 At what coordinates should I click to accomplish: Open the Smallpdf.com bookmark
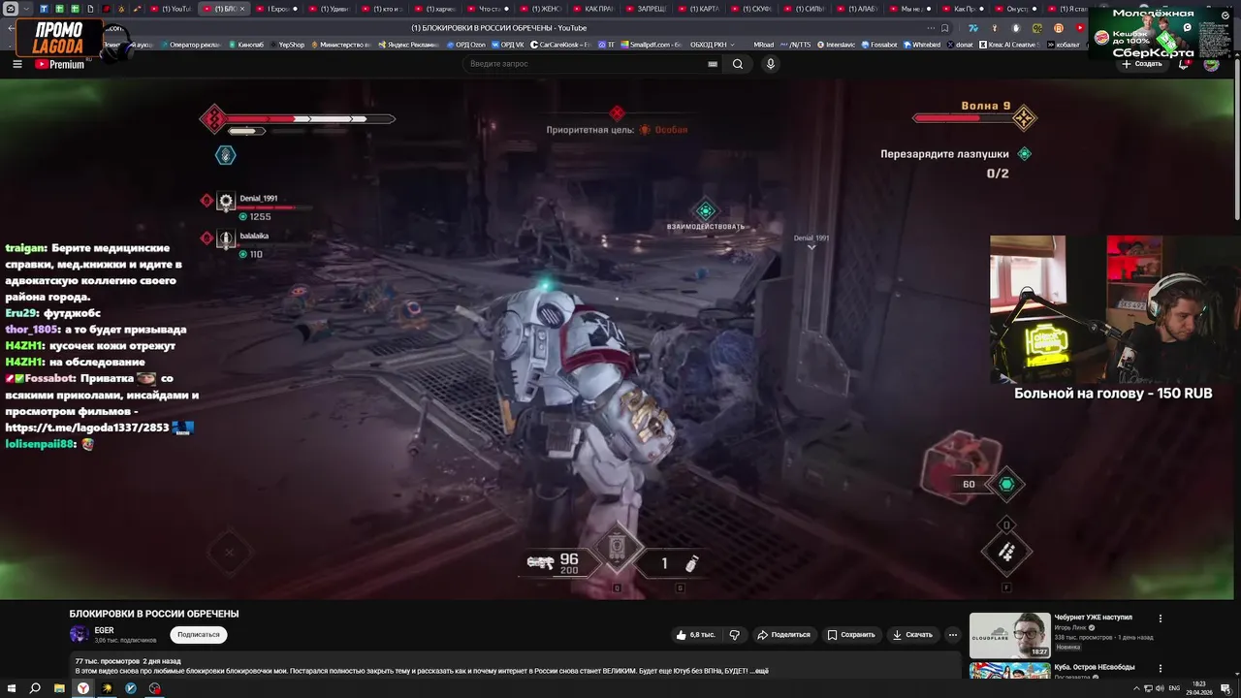click(652, 45)
